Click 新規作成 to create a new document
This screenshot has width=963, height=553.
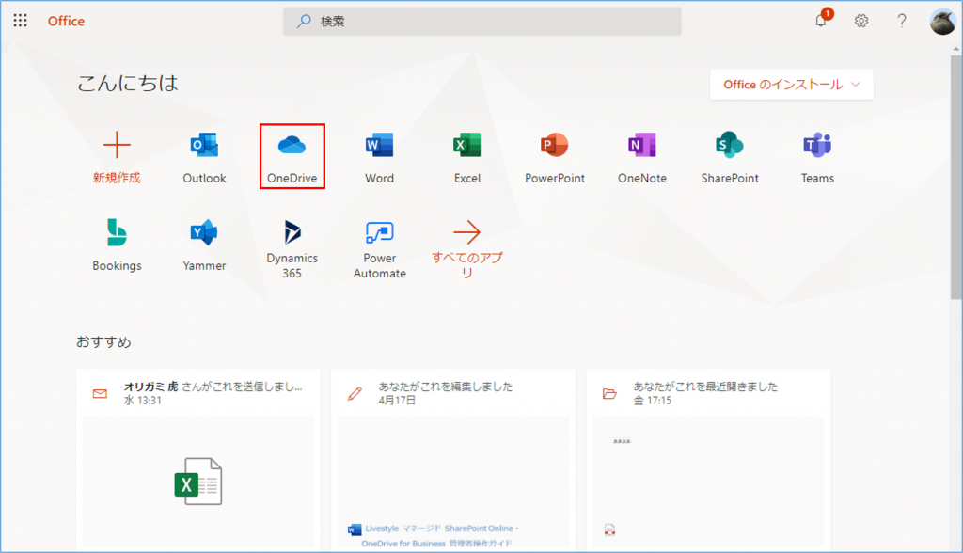117,158
